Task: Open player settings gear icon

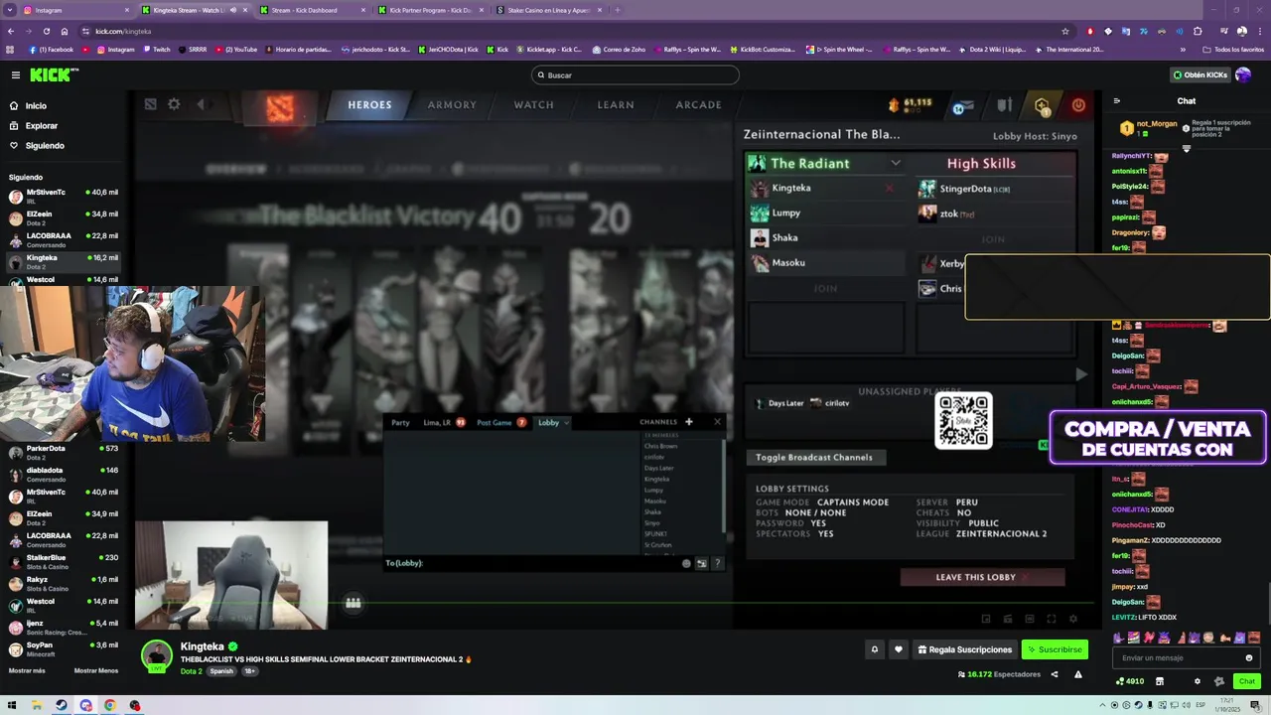Action: (1072, 619)
